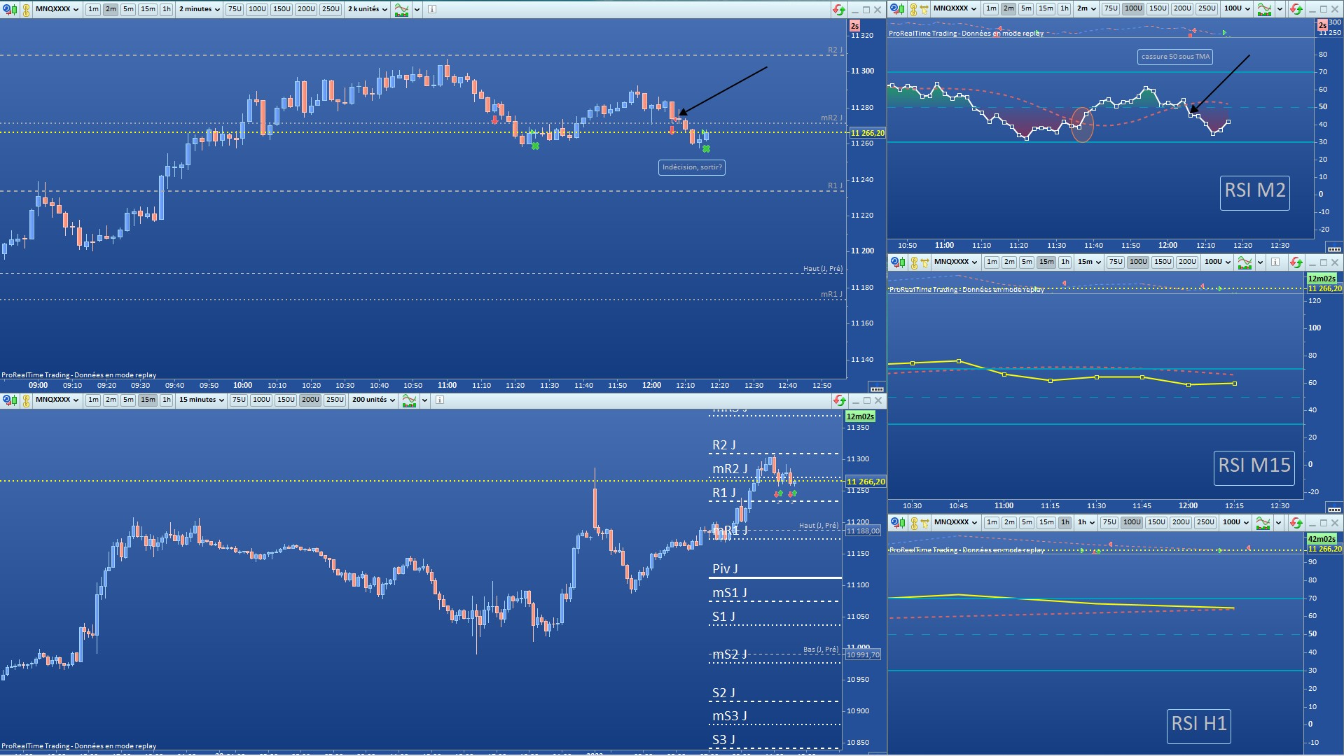Image resolution: width=1344 pixels, height=756 pixels.
Task: Open chart style icon in the 15 minutes chart
Action: [9, 400]
